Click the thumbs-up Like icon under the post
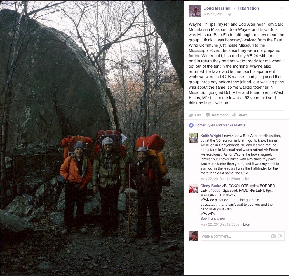 191,115
